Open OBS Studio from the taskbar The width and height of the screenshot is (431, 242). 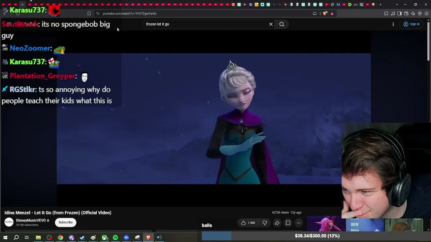tap(49, 238)
